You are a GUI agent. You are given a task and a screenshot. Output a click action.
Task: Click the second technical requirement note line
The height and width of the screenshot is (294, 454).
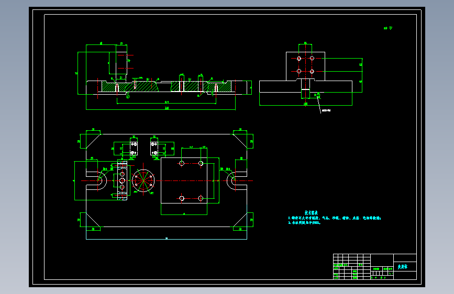coord(305,223)
